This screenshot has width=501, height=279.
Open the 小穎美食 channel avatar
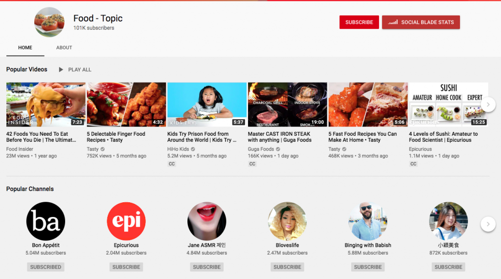point(448,221)
